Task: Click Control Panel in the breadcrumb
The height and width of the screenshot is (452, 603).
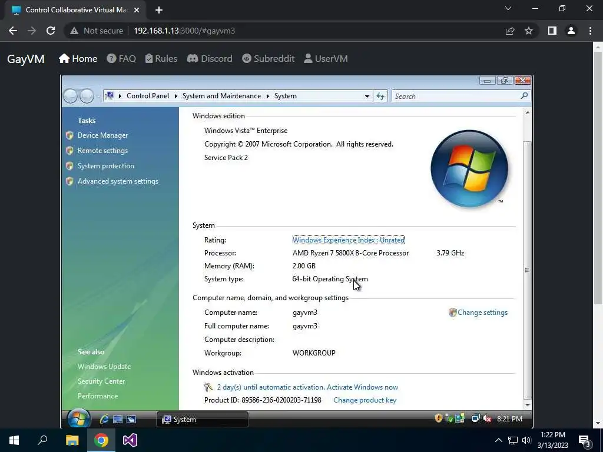Action: pyautogui.click(x=148, y=96)
